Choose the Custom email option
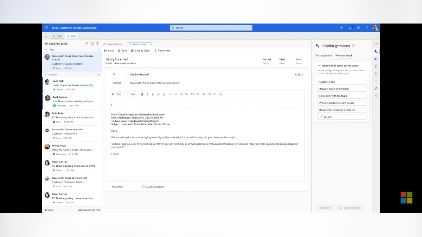 coord(342,117)
